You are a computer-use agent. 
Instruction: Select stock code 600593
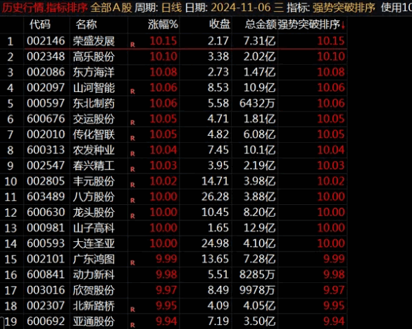pyautogui.click(x=45, y=243)
